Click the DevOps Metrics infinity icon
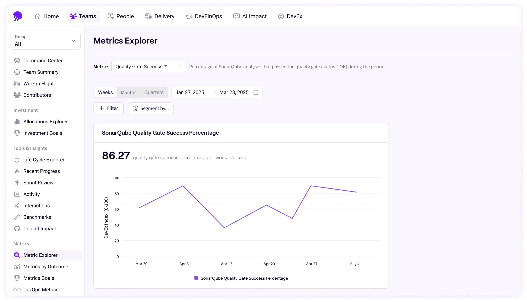 pos(17,290)
